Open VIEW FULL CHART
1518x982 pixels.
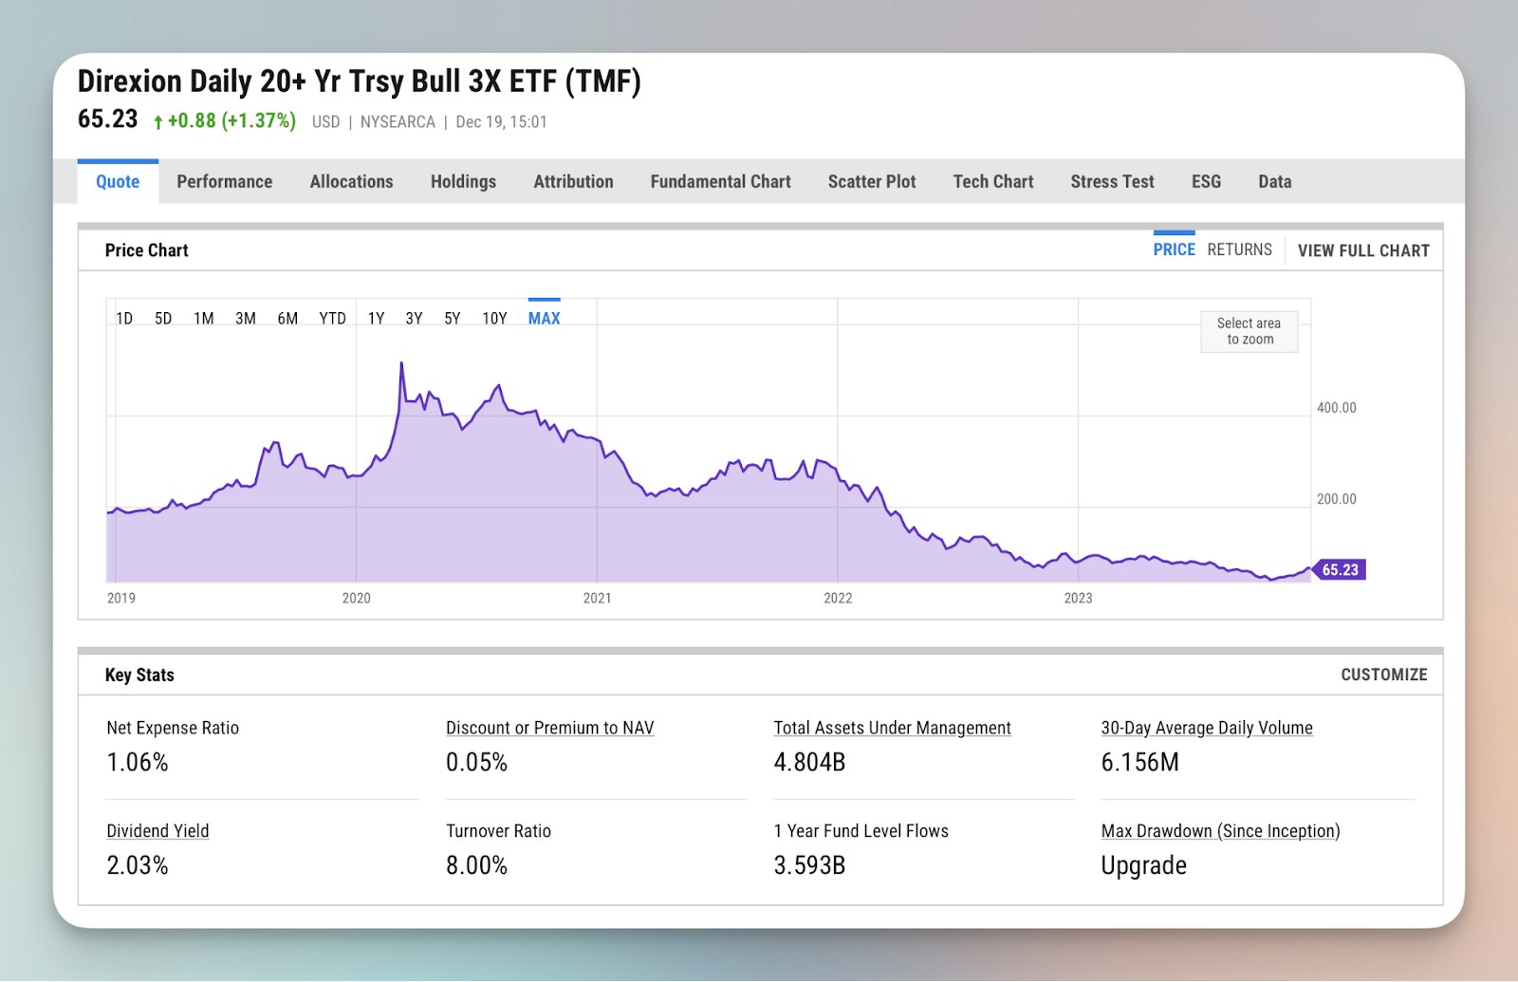[1363, 250]
